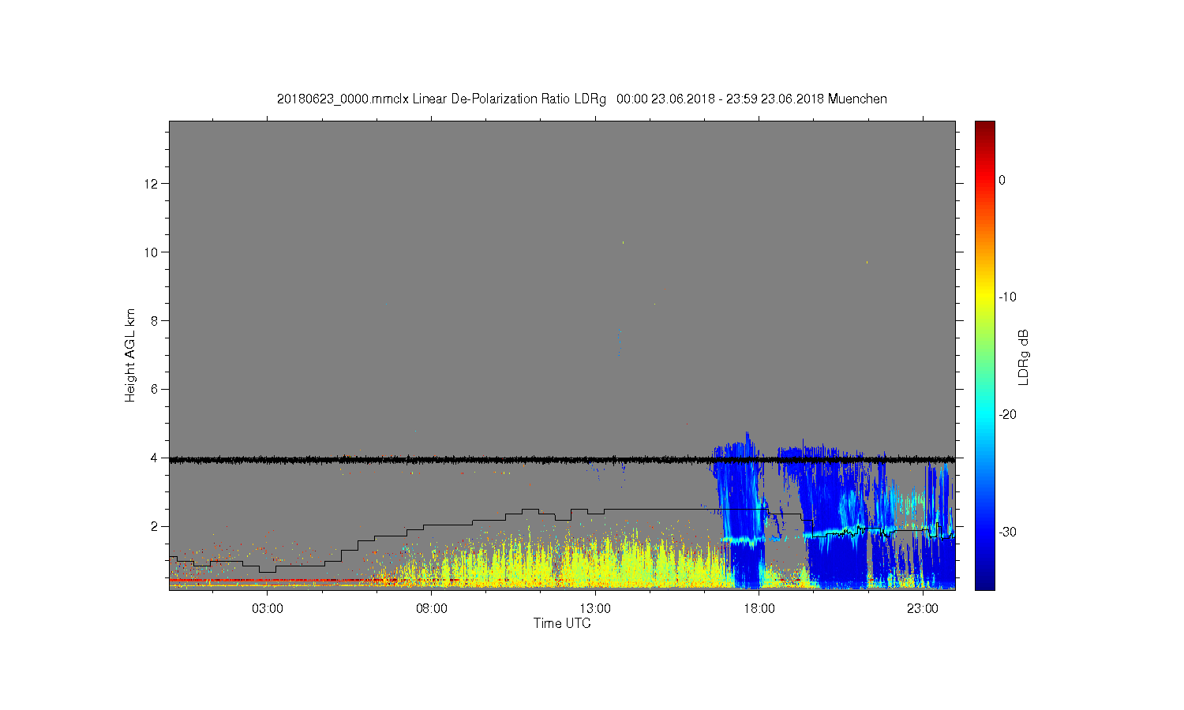Click height label '8' on y-axis
The image size is (1184, 710).
click(155, 321)
